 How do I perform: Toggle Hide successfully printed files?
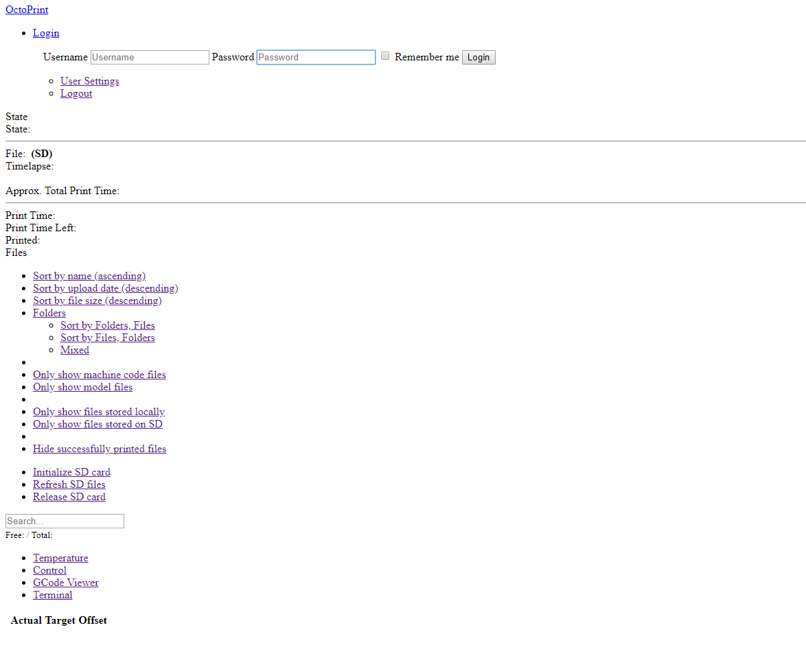click(x=100, y=449)
